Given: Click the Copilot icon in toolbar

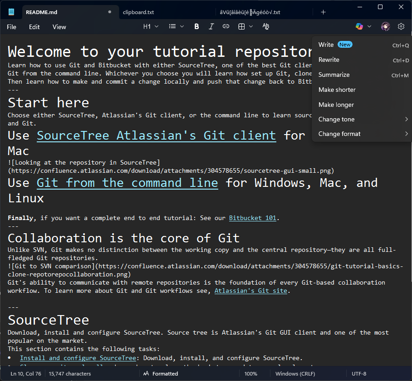Looking at the screenshot, I should click(359, 27).
